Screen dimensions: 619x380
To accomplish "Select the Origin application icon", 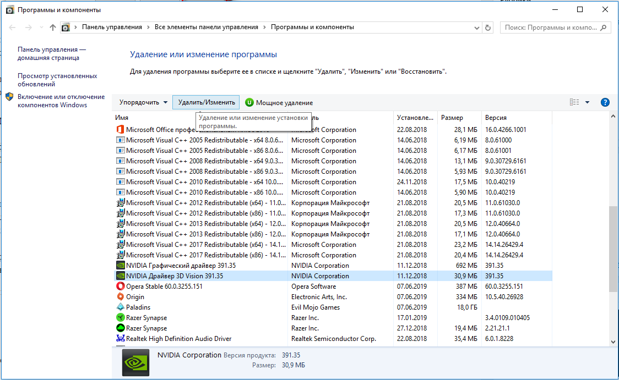I will [121, 297].
